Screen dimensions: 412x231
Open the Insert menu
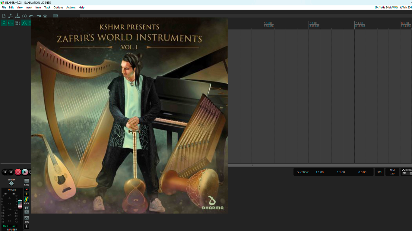(29, 8)
